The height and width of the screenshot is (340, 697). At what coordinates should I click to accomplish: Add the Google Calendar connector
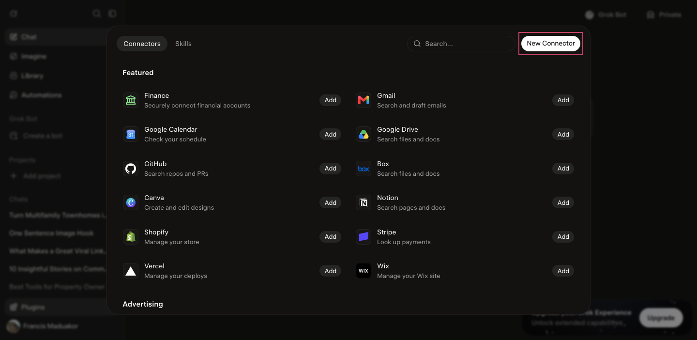click(x=331, y=135)
